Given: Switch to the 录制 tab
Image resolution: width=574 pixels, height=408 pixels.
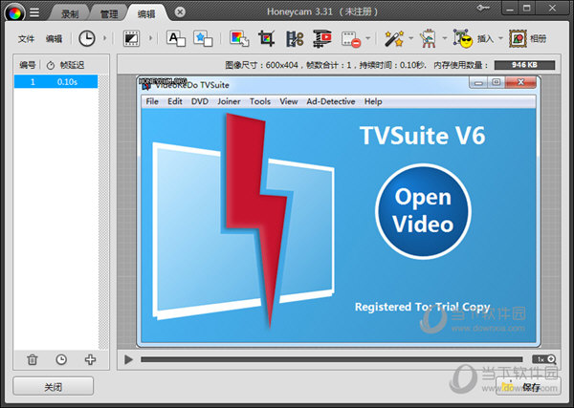Looking at the screenshot, I should coord(70,14).
